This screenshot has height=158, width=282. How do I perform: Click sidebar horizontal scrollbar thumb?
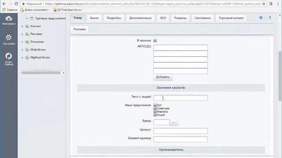(41, 73)
